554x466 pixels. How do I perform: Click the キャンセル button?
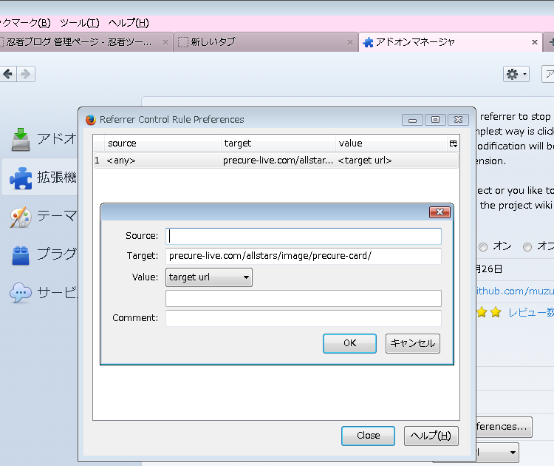(x=413, y=343)
